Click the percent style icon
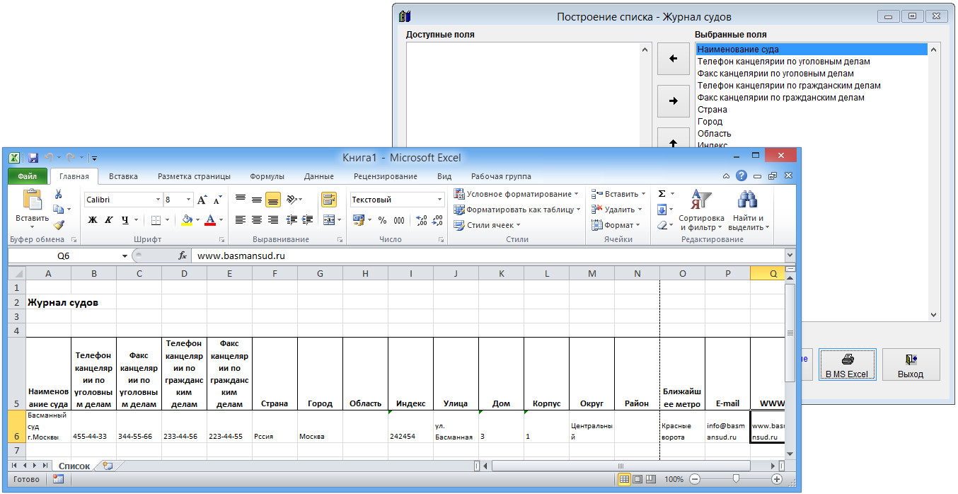958x494 pixels. pyautogui.click(x=382, y=220)
